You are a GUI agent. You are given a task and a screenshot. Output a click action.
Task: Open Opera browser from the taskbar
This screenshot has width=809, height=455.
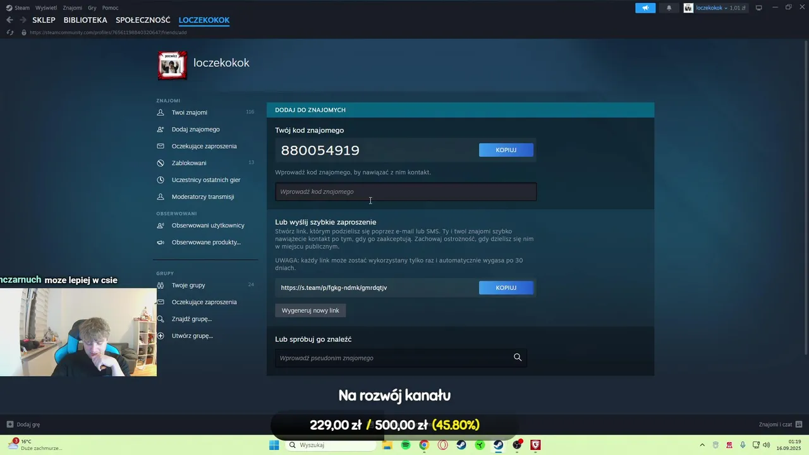pyautogui.click(x=443, y=445)
